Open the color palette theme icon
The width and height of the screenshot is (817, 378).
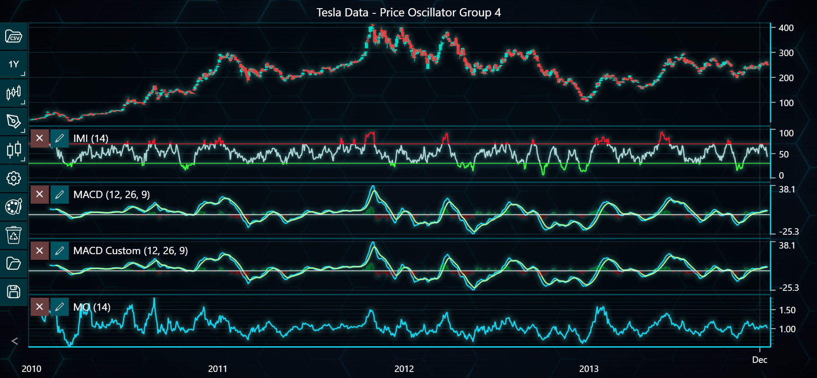pyautogui.click(x=13, y=207)
